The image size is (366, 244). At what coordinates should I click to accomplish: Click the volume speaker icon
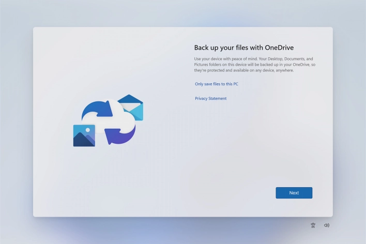[x=327, y=225]
